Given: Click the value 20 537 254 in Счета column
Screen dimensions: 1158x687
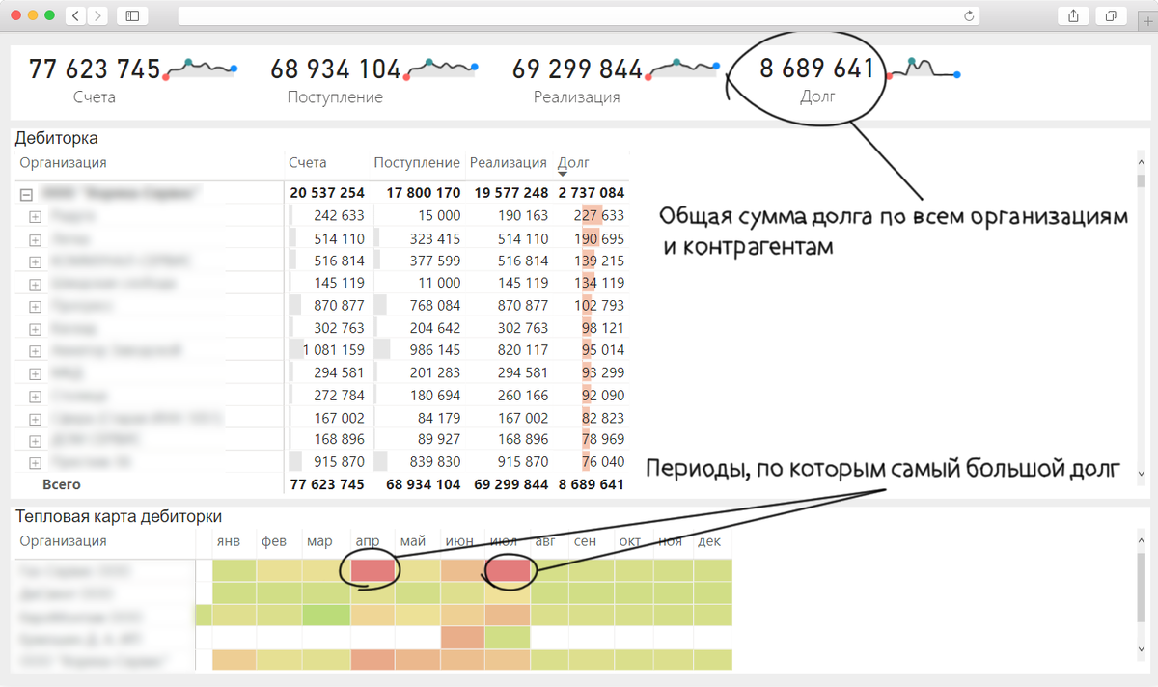Looking at the screenshot, I should 326,193.
